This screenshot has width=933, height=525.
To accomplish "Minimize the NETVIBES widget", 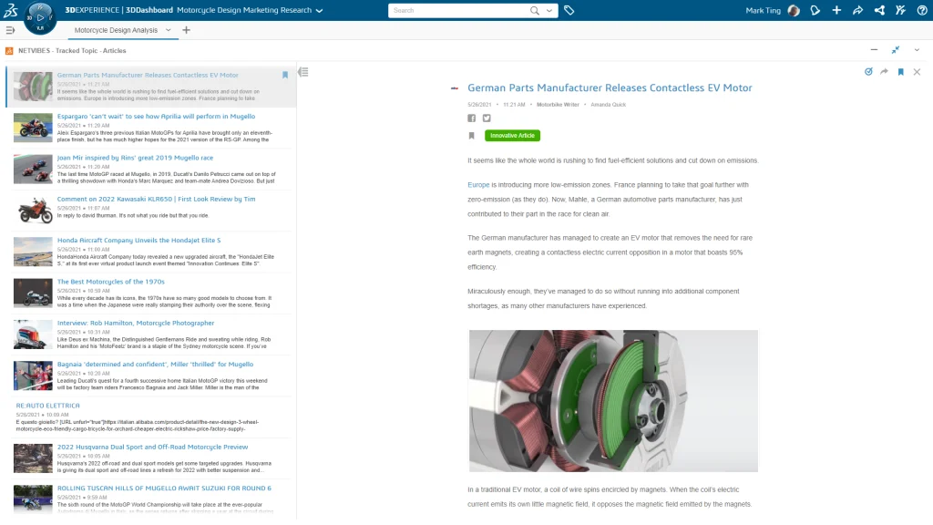I will click(x=874, y=50).
